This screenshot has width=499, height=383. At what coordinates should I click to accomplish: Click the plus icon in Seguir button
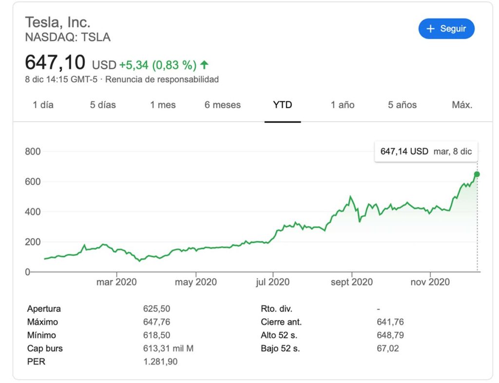pos(430,29)
